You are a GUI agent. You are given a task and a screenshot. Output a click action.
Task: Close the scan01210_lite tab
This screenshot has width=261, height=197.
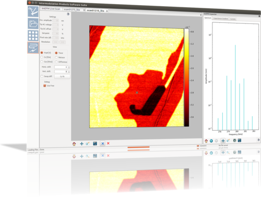click(107, 11)
